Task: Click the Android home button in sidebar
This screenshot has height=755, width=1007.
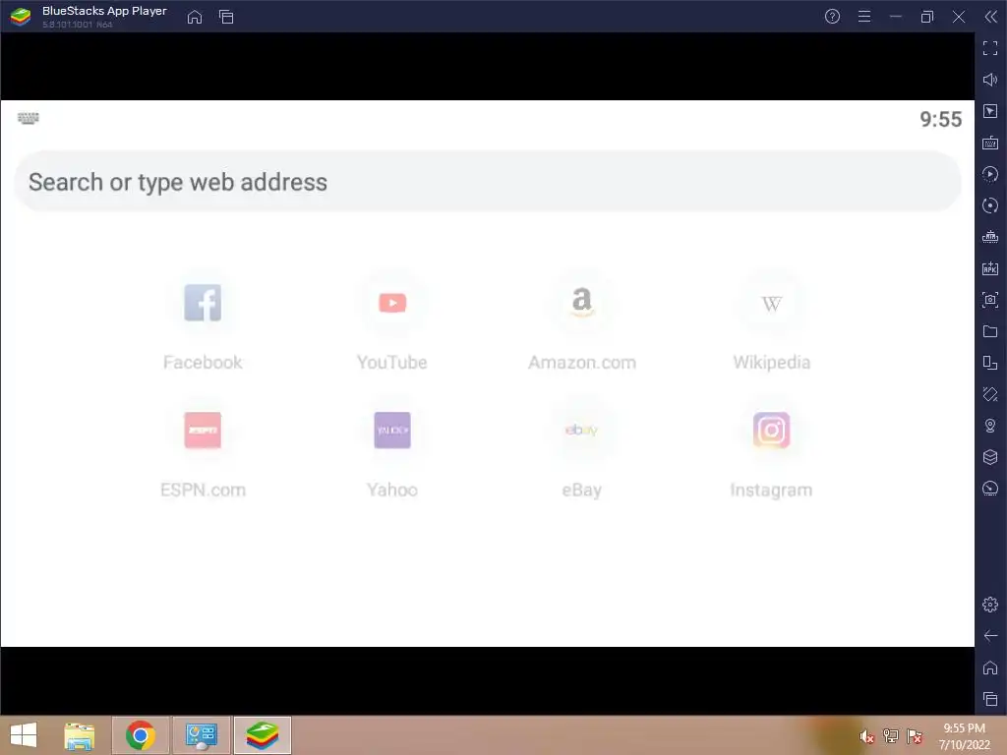Action: pos(990,668)
